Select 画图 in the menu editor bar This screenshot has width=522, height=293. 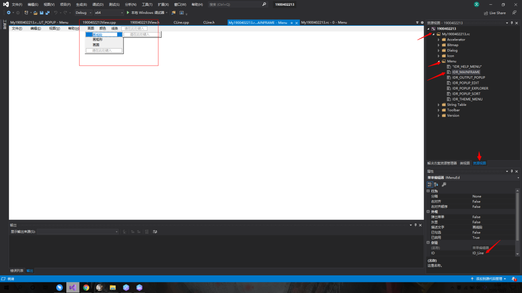coord(91,29)
